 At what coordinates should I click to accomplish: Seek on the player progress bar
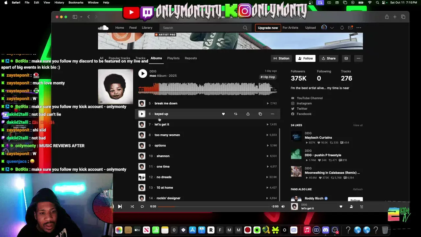214,206
